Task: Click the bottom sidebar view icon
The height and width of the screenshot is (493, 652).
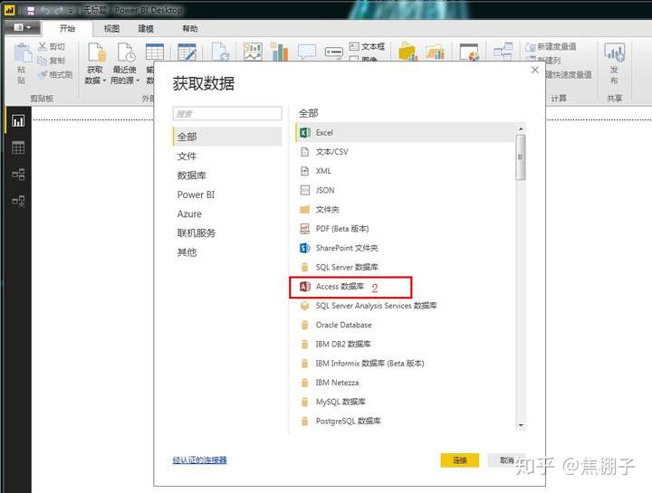Action: pos(18,201)
